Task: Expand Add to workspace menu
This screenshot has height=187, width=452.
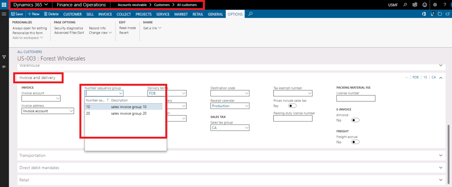Action: coord(28,38)
